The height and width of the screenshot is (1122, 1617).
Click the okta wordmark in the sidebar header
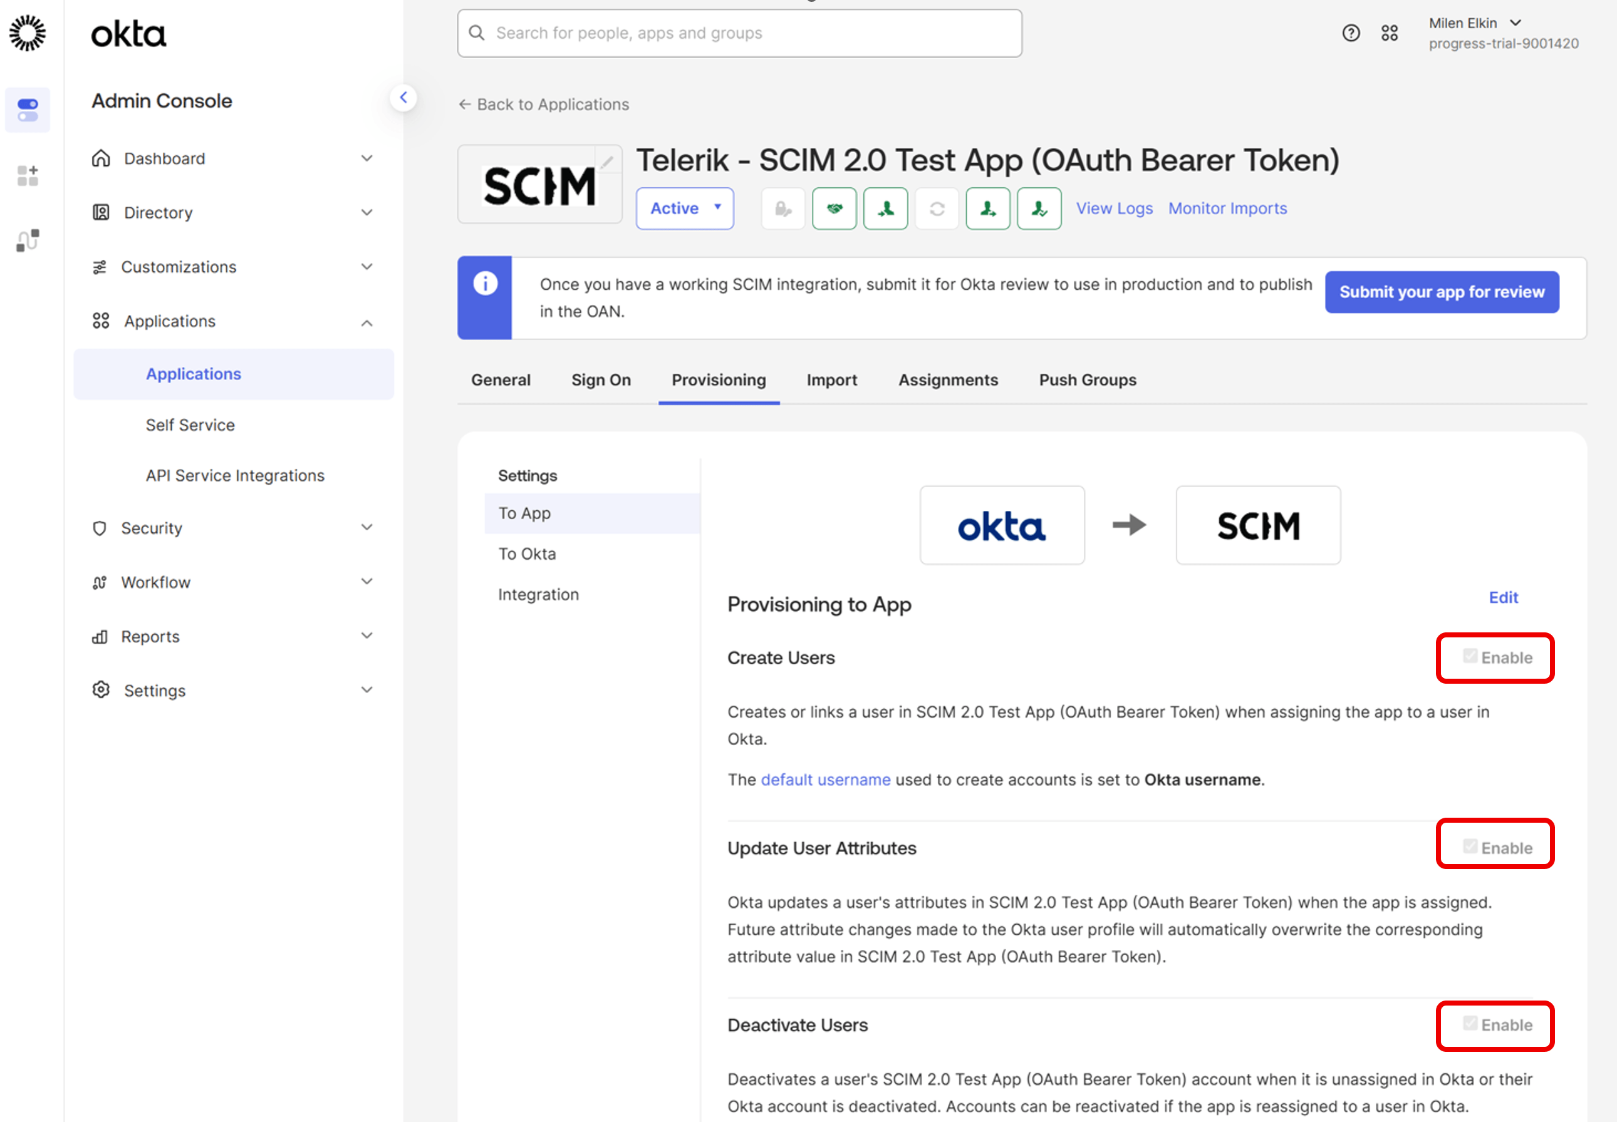coord(128,33)
